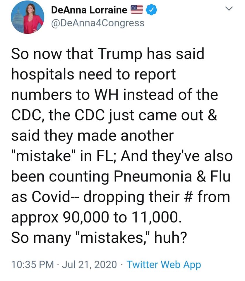Click the text 'hospitals need to report'
This screenshot has width=245, height=281.
click(x=93, y=74)
